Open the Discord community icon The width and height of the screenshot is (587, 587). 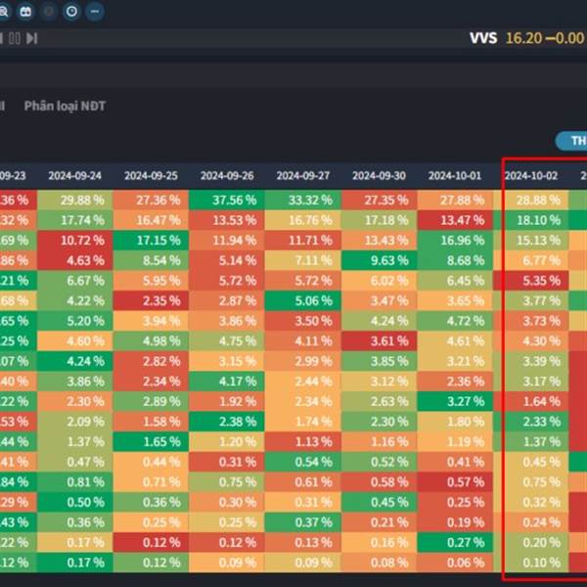pos(25,12)
